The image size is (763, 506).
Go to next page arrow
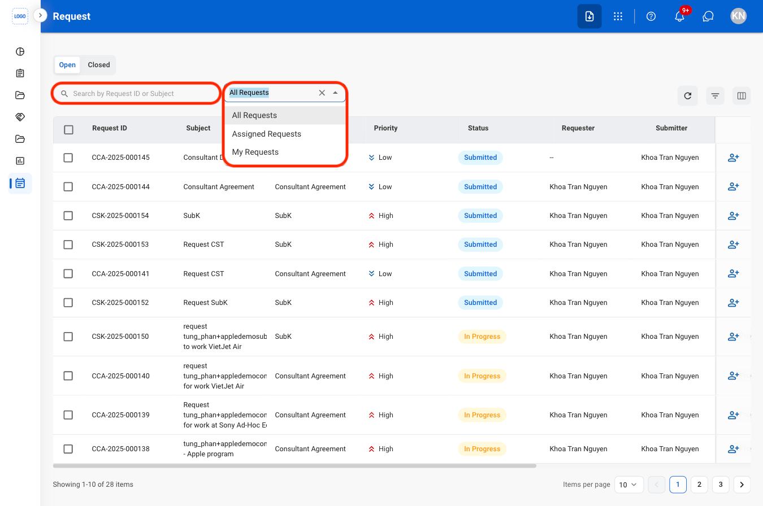point(742,485)
